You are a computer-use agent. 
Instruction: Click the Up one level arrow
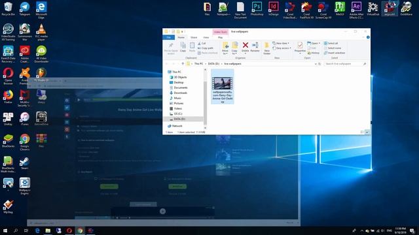183,64
